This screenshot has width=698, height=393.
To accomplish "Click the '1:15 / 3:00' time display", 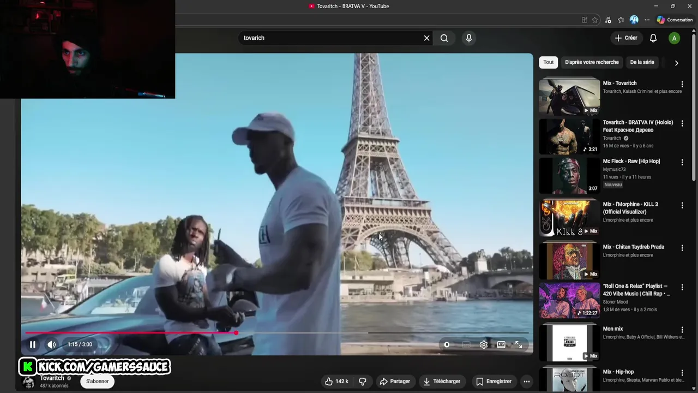I will [x=80, y=344].
